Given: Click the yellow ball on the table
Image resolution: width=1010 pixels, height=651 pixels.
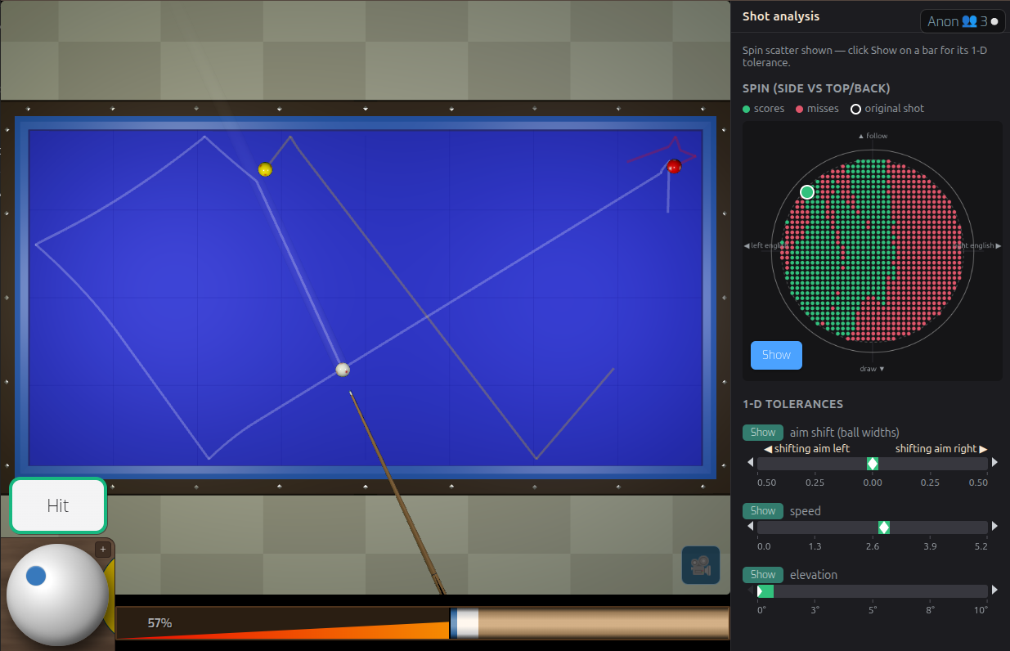Looking at the screenshot, I should point(265,169).
